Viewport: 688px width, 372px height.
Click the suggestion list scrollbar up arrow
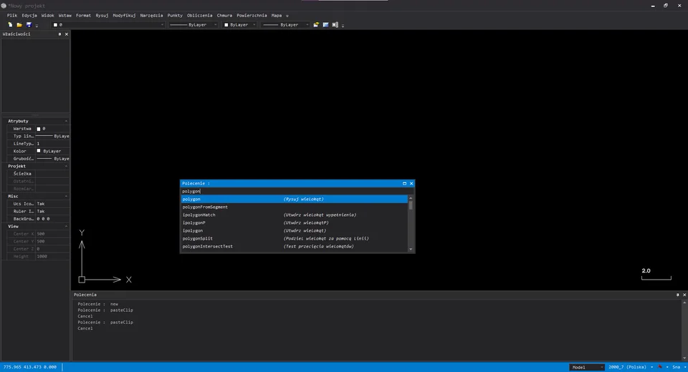[411, 198]
